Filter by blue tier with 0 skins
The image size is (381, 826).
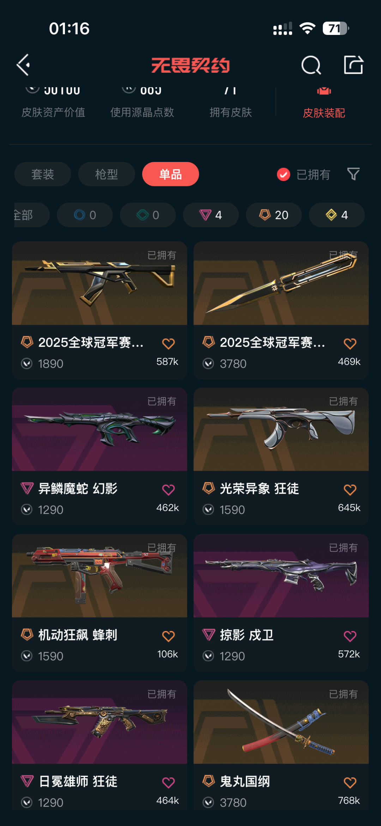pyautogui.click(x=85, y=215)
